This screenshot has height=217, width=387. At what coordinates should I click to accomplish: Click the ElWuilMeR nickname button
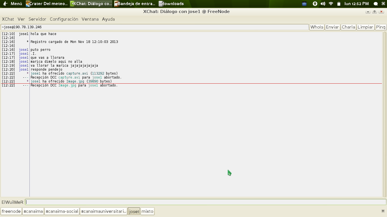[12, 202]
